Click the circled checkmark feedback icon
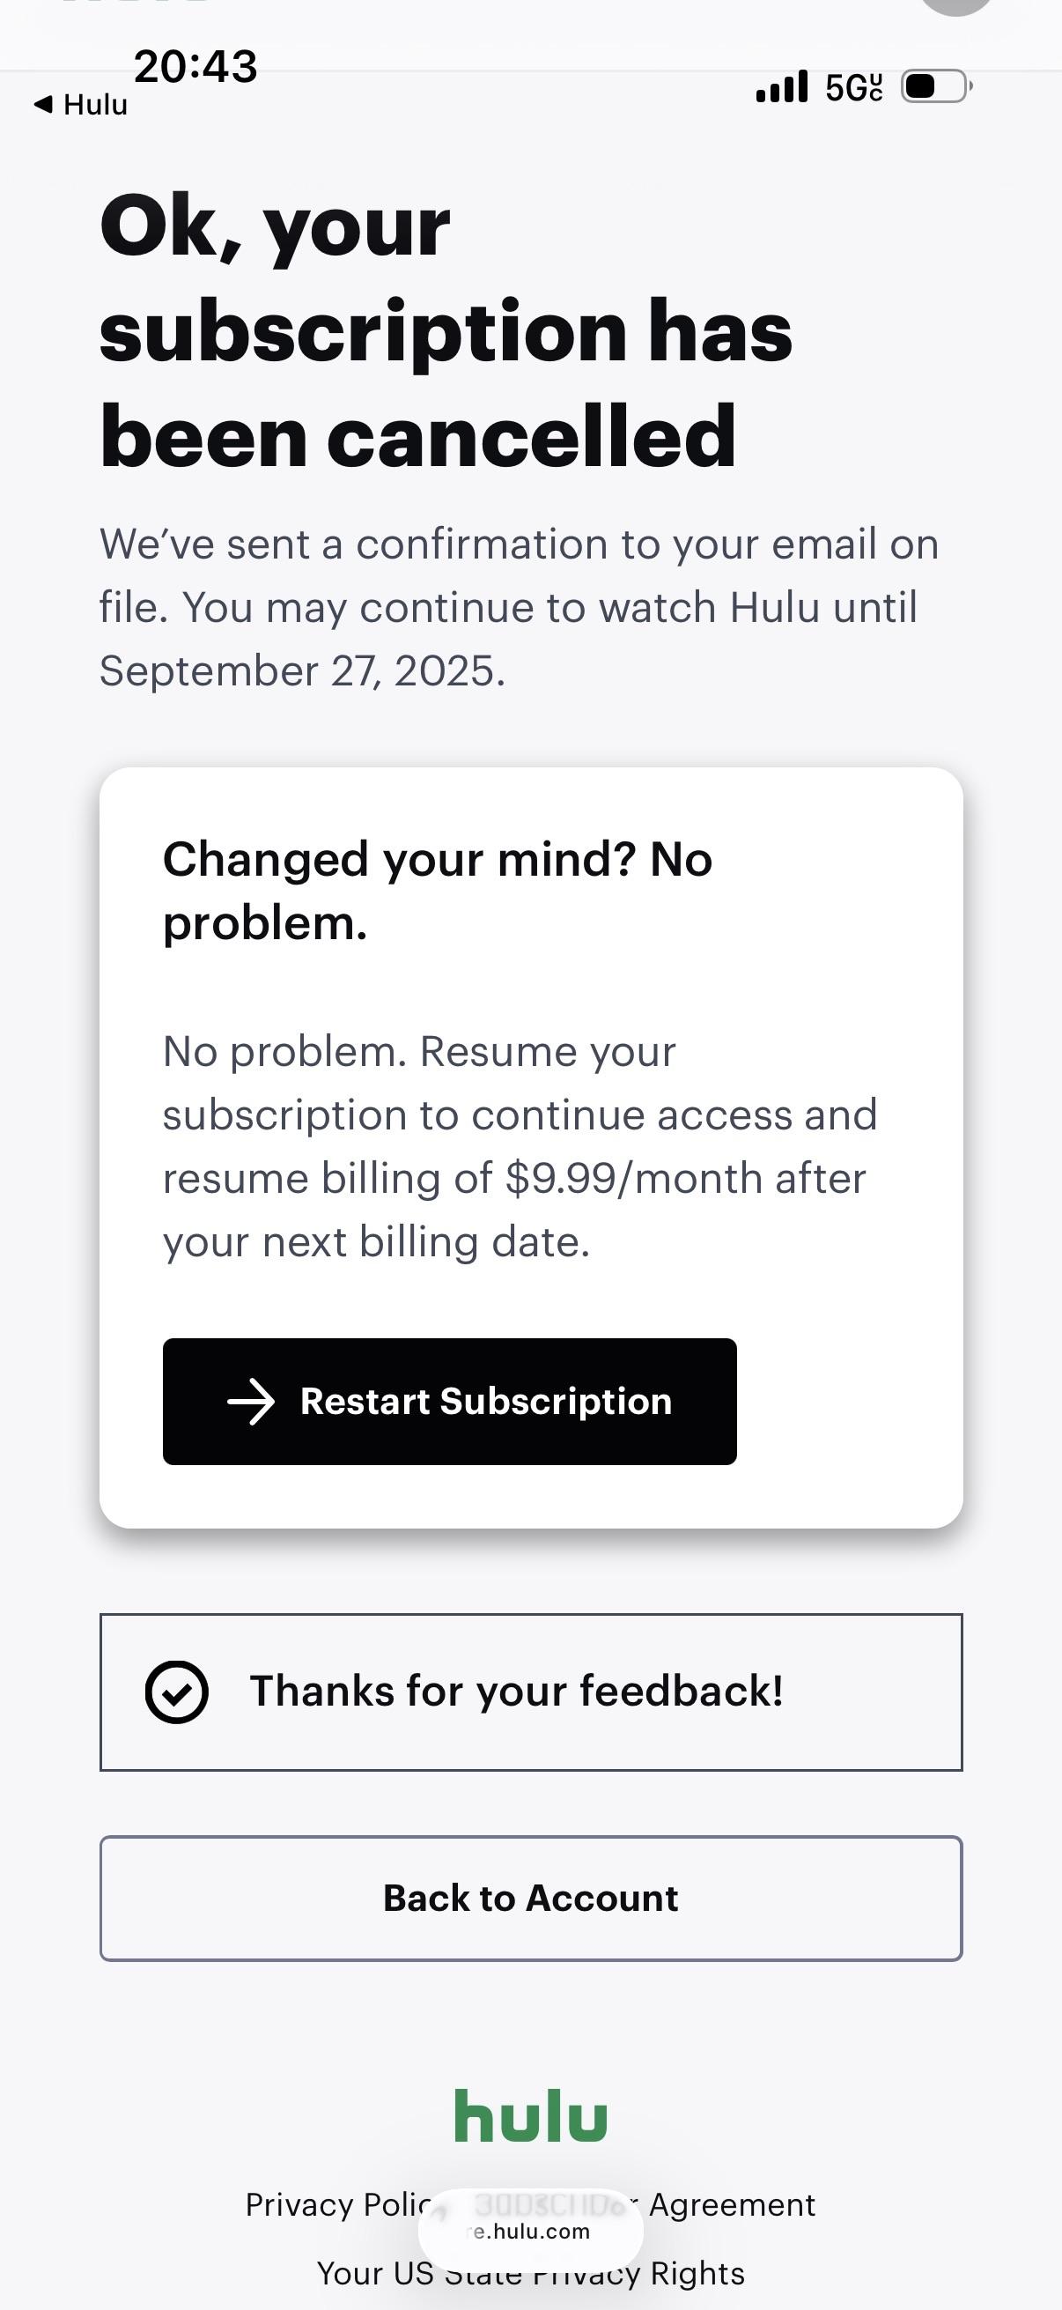The height and width of the screenshot is (2310, 1062). coord(176,1692)
